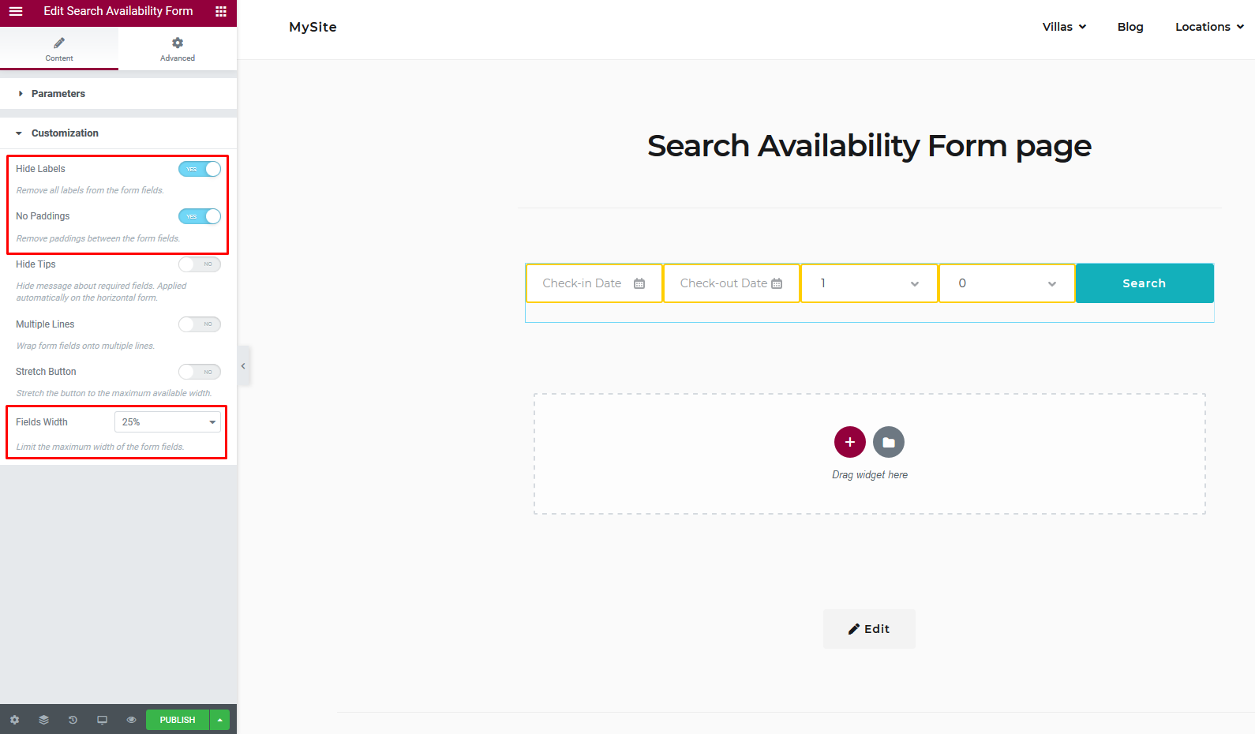Turn off the Hide Labels toggle
Viewport: 1255px width, 734px height.
200,169
